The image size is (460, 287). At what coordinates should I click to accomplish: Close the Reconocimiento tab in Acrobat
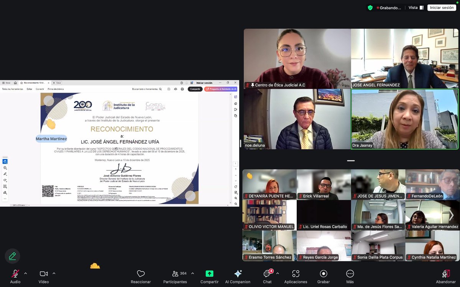pyautogui.click(x=48, y=83)
